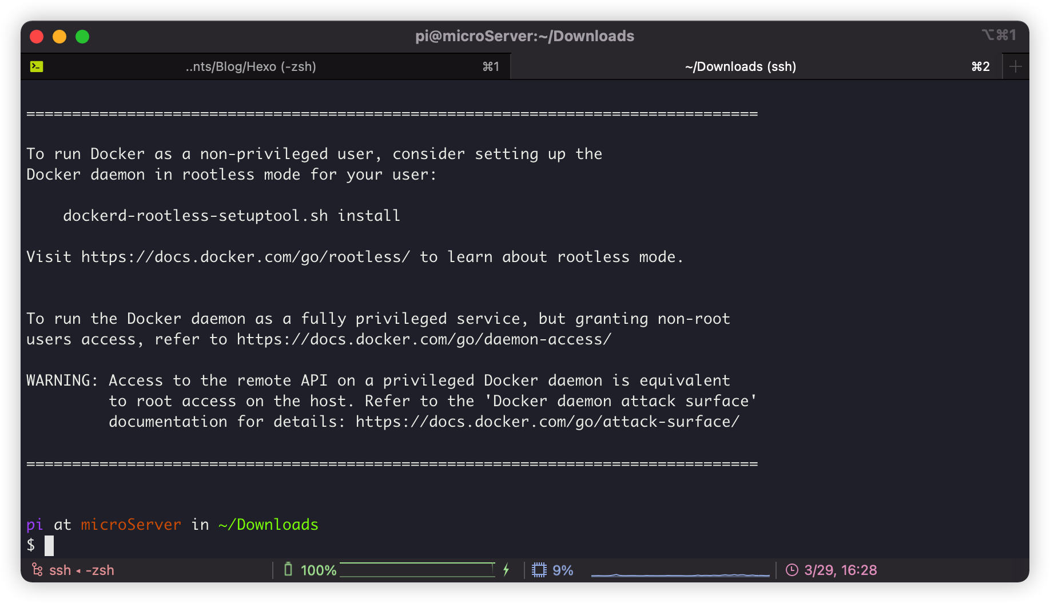Click the ⌥⌘1 window shortcut indicator
This screenshot has height=603, width=1050.
pos(999,35)
